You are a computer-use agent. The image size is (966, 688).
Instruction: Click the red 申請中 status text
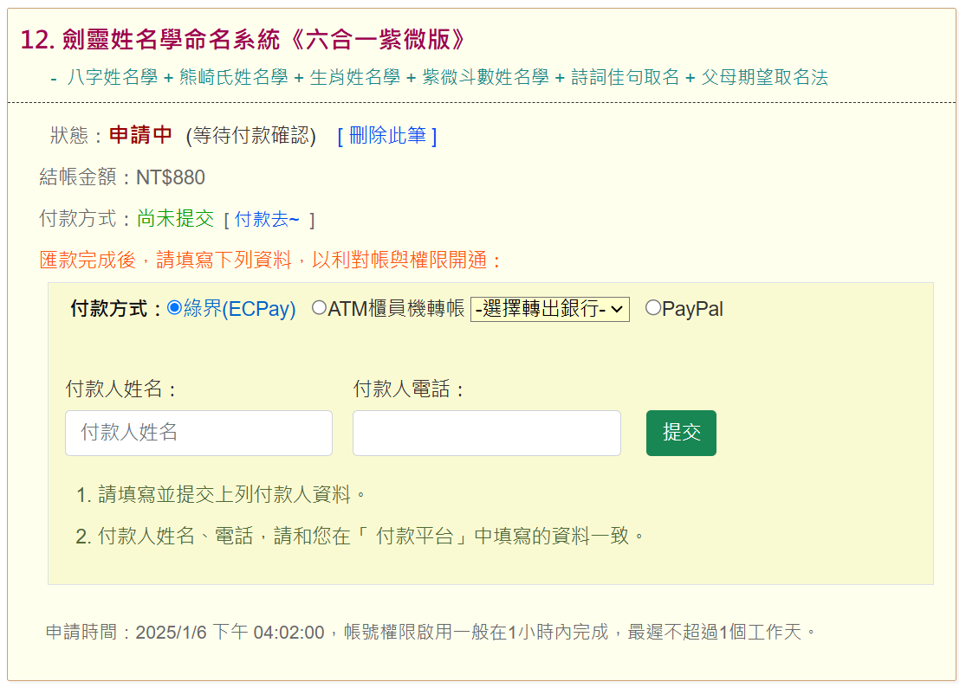(x=140, y=136)
